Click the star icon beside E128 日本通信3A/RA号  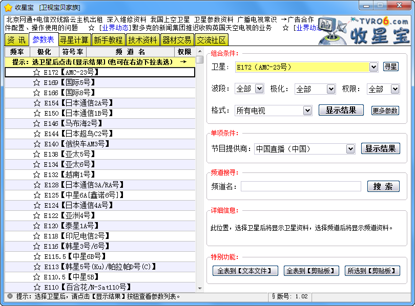tap(37, 185)
